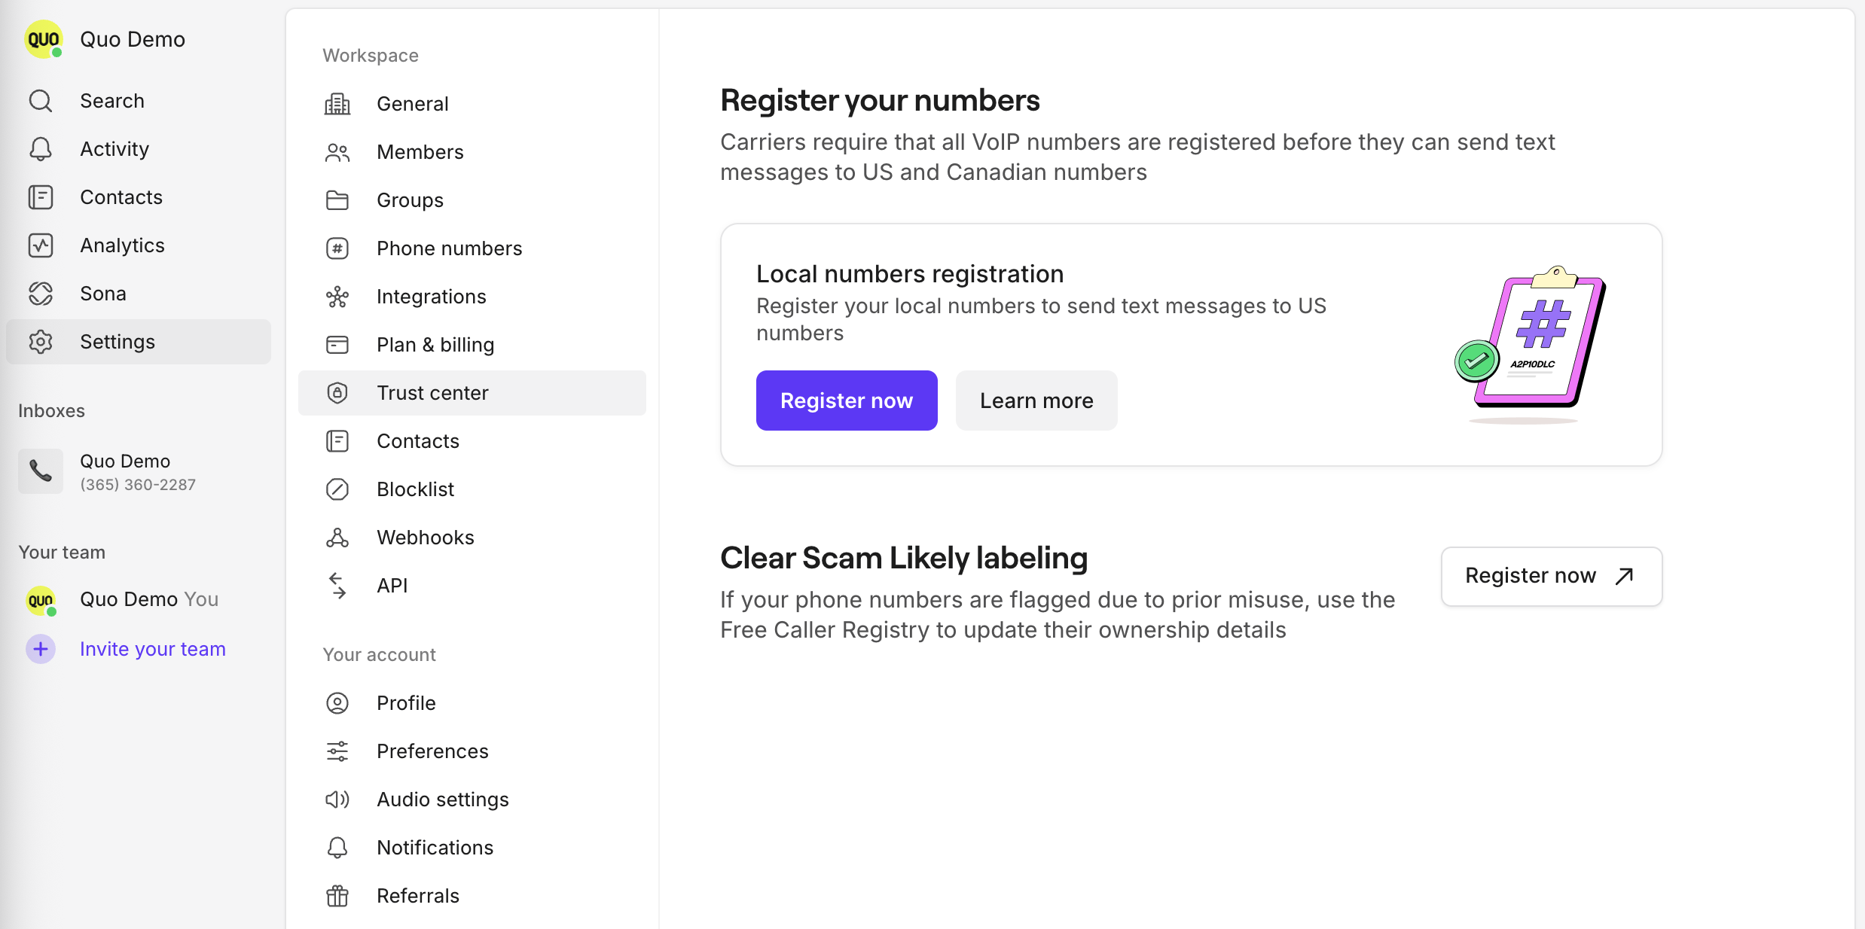Select the Integrations icon
Screen dimensions: 1865x929
click(337, 296)
